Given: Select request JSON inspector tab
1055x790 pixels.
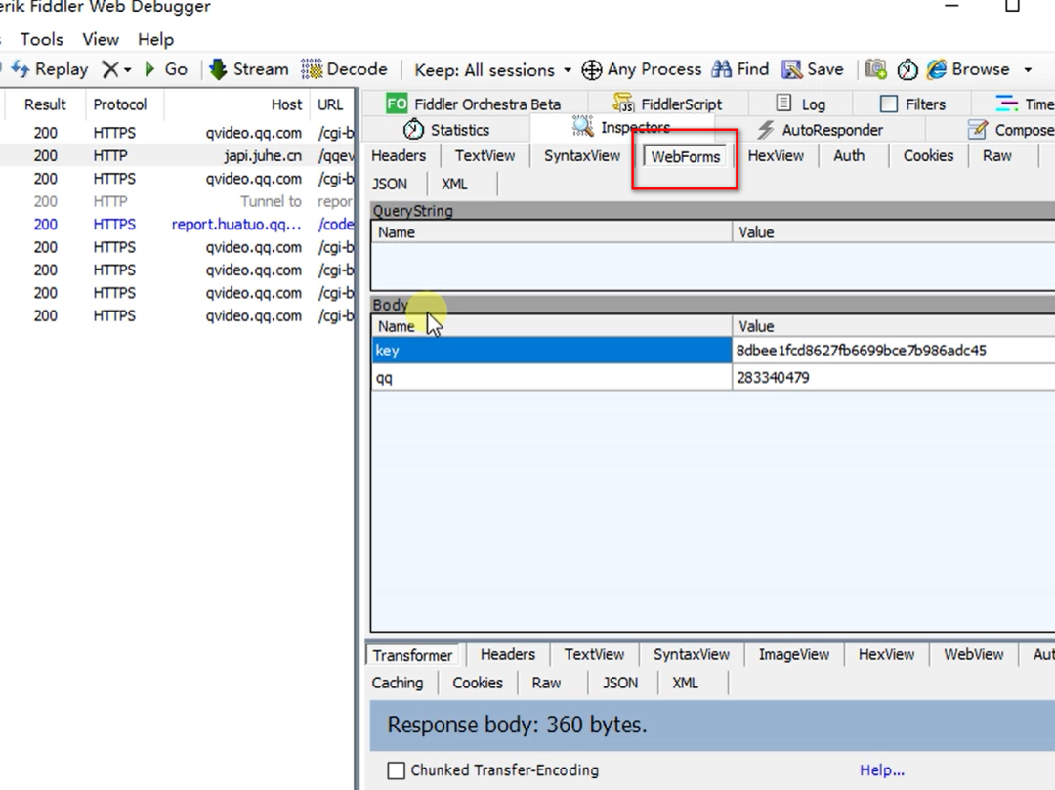Looking at the screenshot, I should (390, 185).
